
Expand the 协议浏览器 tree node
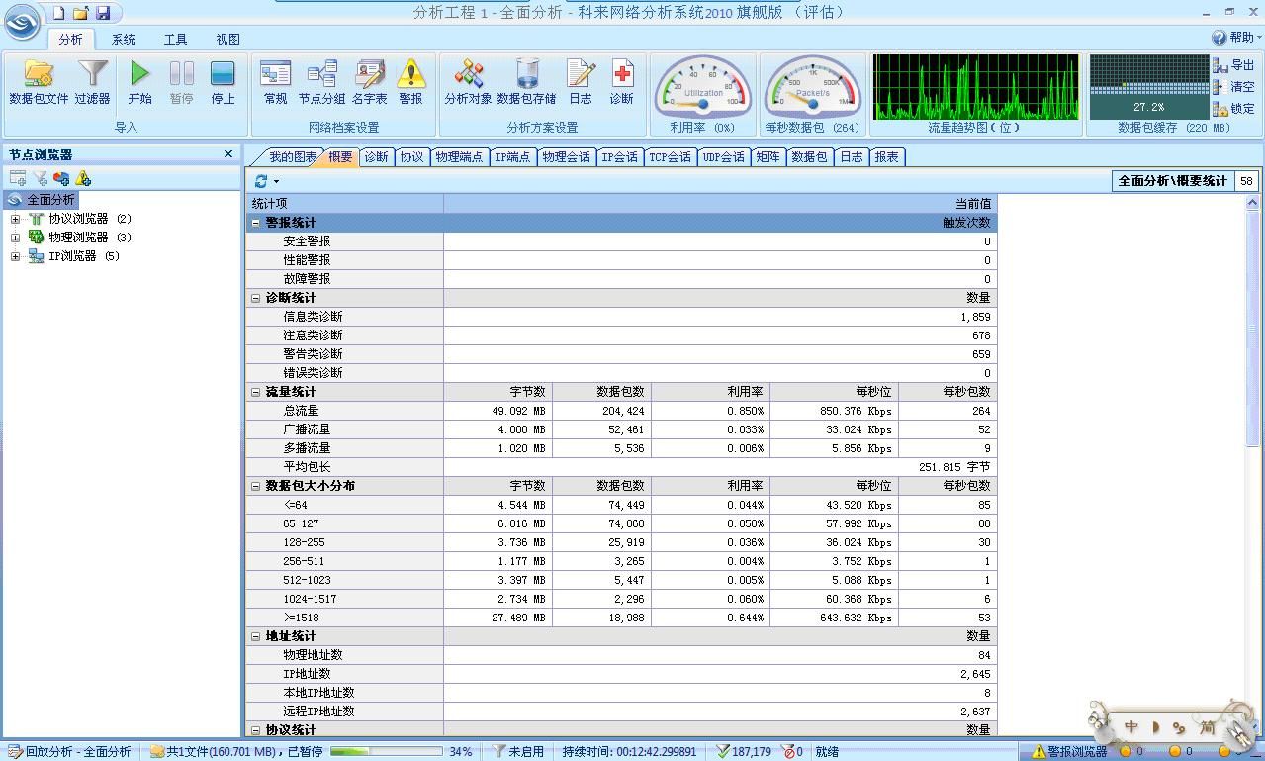(x=16, y=219)
